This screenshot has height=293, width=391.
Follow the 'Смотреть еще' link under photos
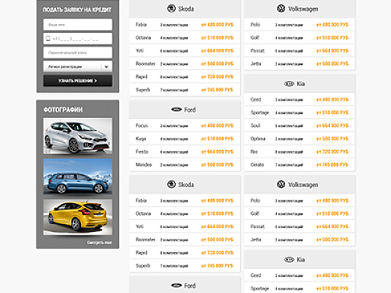pyautogui.click(x=99, y=243)
